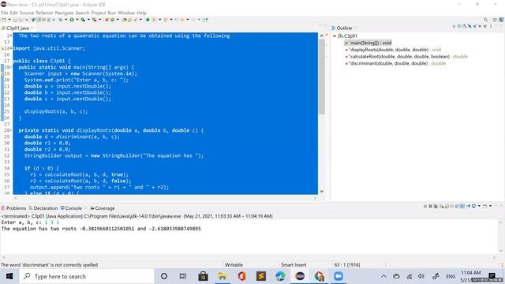Click the Display Selected Console icon
The height and width of the screenshot is (284, 505).
tap(473, 206)
